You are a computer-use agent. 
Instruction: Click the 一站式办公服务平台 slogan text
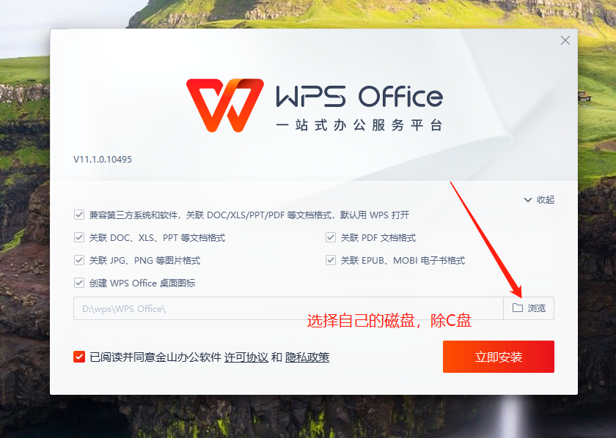[359, 125]
